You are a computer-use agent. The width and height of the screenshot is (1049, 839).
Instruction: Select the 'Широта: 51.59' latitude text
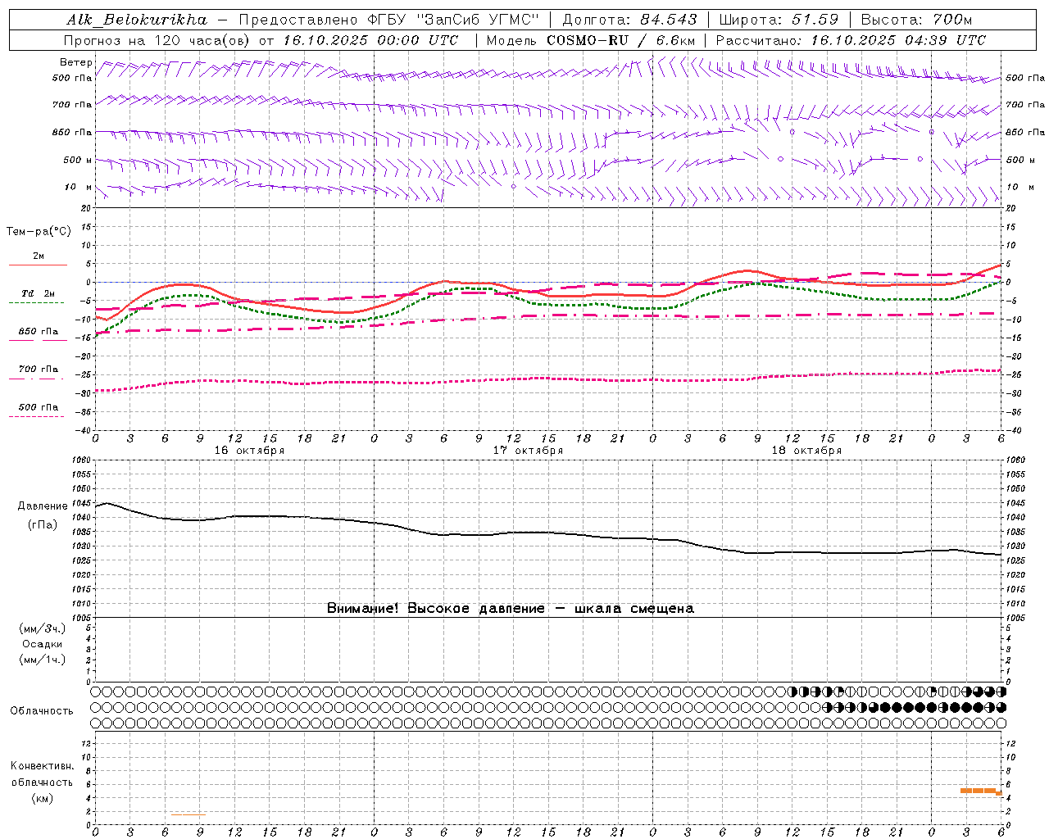tap(779, 20)
